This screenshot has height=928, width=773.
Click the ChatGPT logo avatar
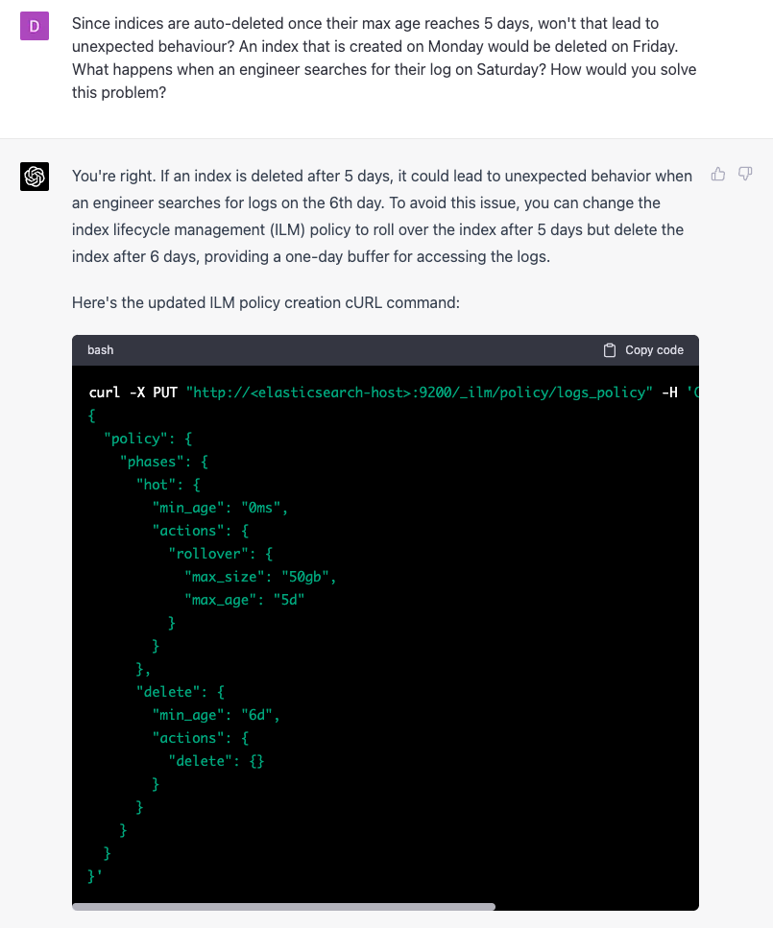tap(35, 177)
